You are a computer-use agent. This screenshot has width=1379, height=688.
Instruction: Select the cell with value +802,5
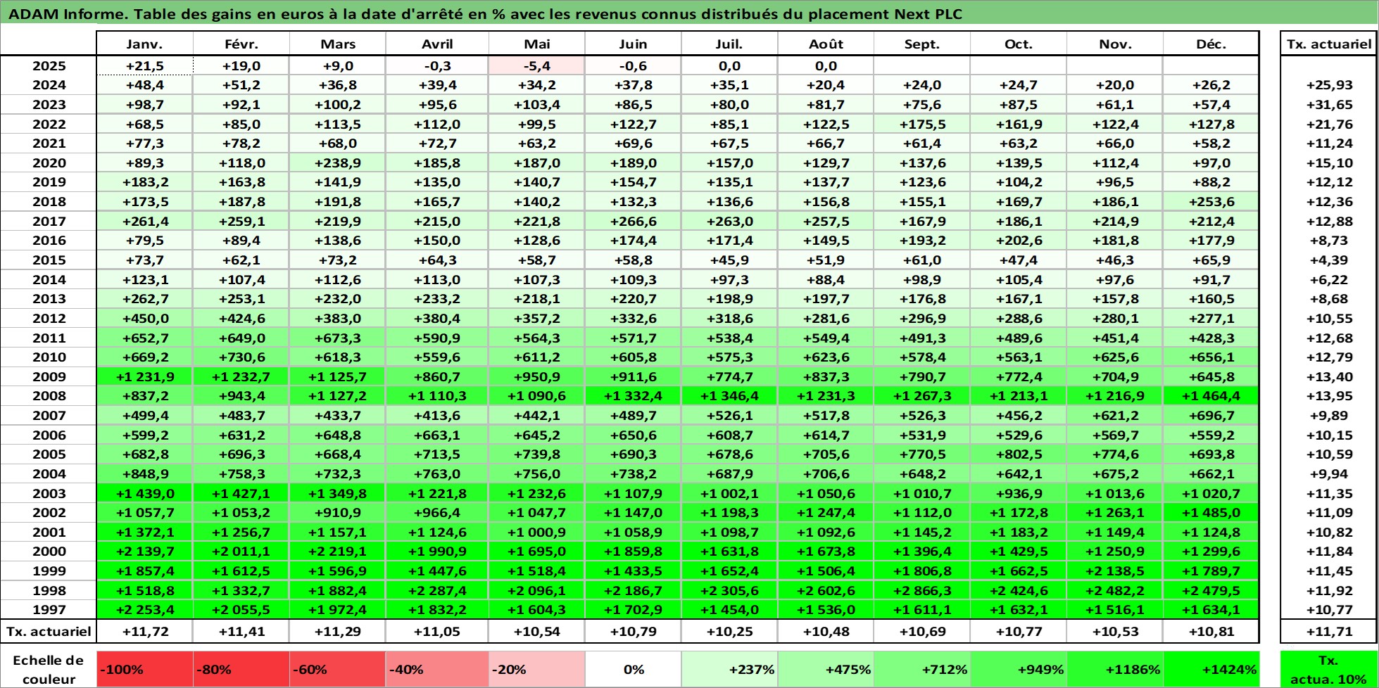[x=1019, y=454]
